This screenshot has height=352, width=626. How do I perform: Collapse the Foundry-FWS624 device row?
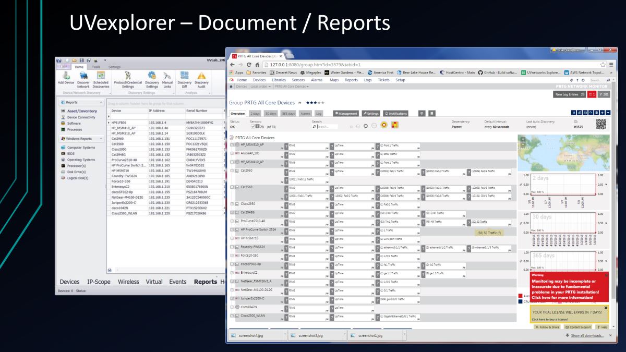[232, 247]
